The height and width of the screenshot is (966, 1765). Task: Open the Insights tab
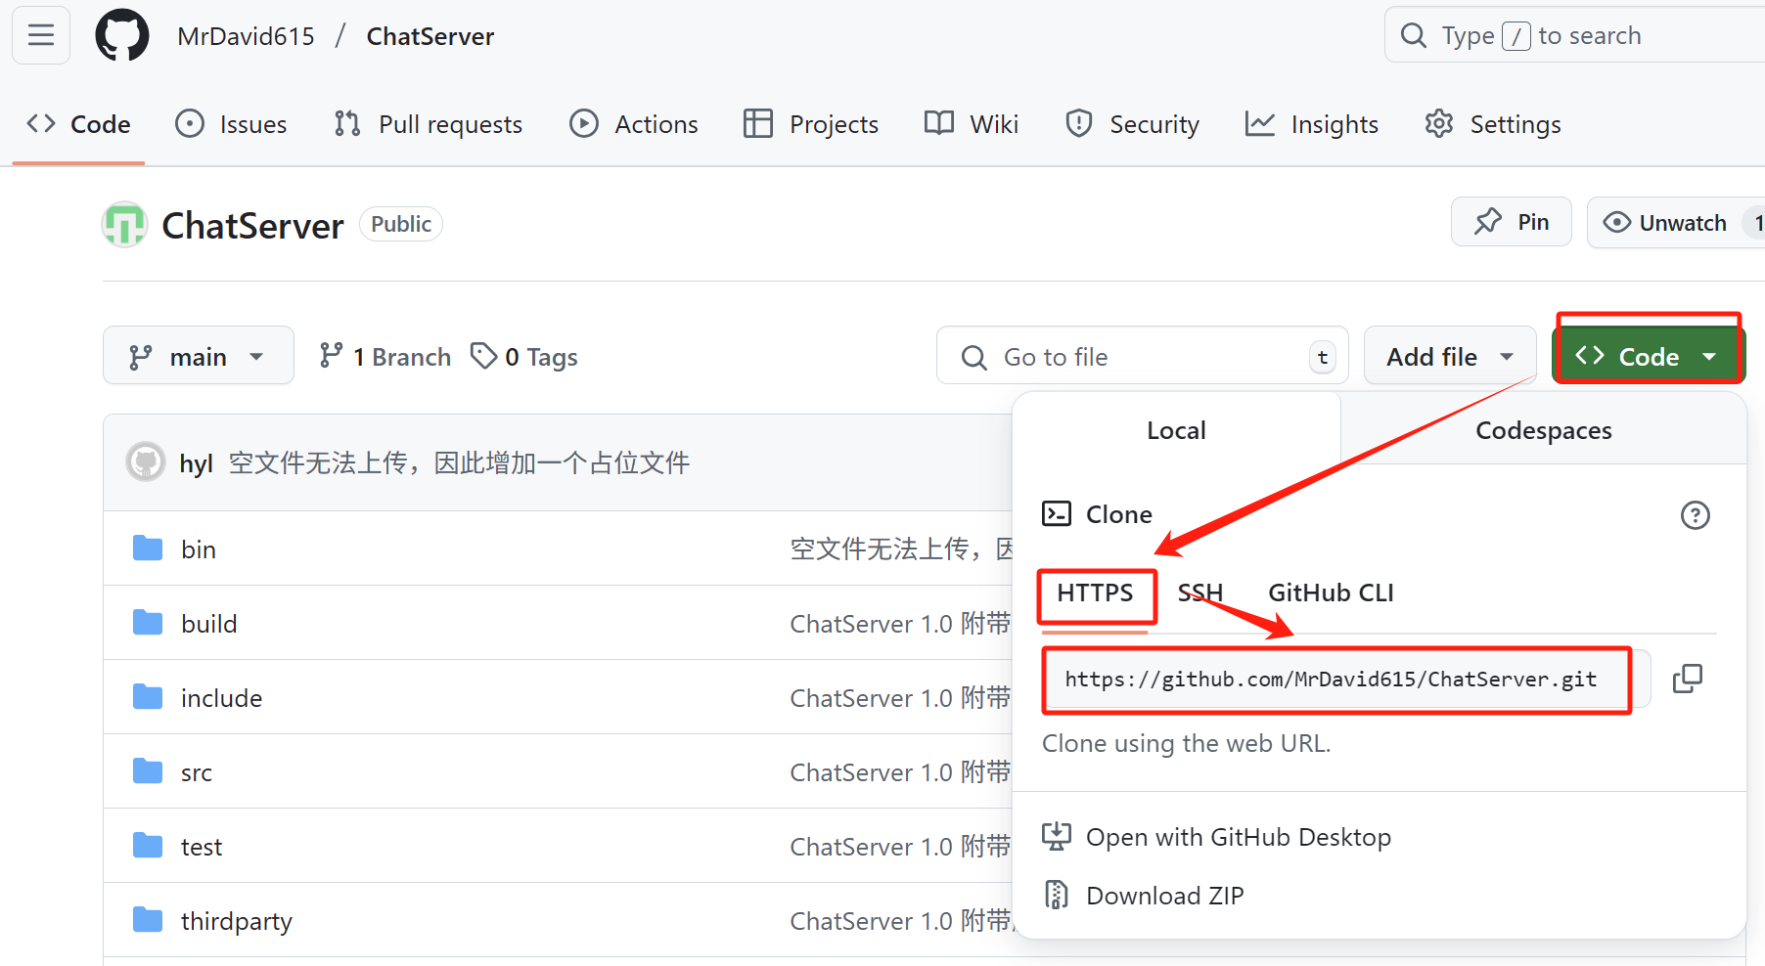point(1312,124)
